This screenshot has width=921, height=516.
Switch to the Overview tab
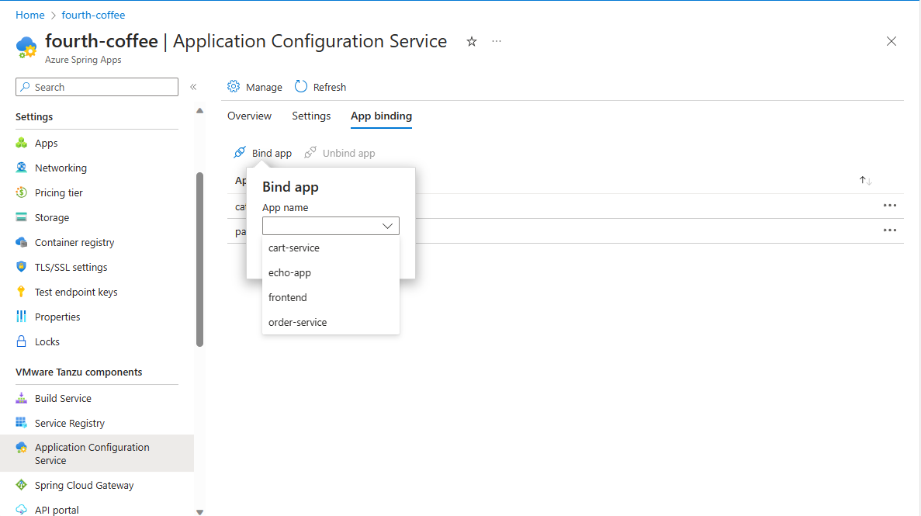(x=249, y=116)
